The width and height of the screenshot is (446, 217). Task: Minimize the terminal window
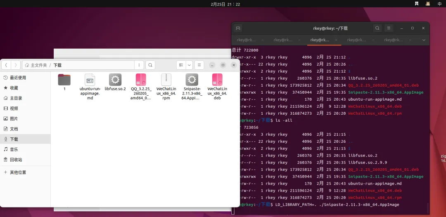(401, 28)
